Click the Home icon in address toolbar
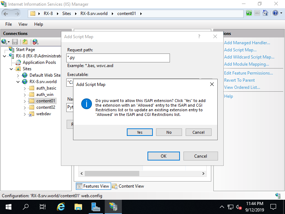 265,13
